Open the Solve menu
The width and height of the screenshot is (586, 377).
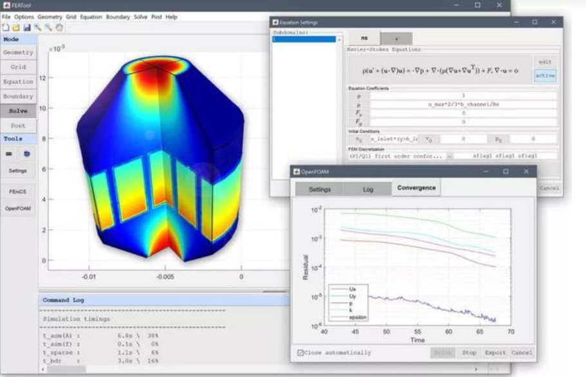pyautogui.click(x=140, y=17)
